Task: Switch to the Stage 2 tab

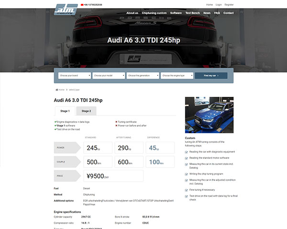Action: [86, 111]
